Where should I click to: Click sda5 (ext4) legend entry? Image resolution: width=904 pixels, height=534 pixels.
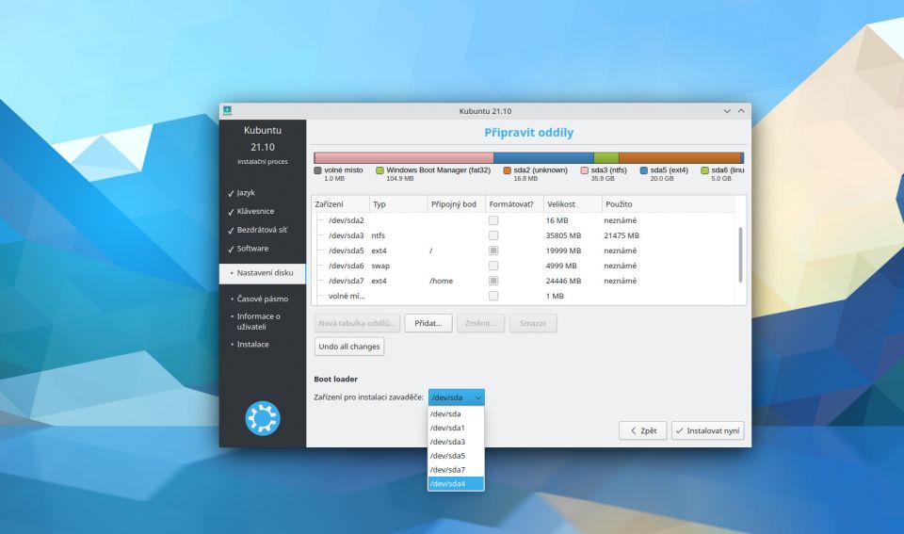coord(664,173)
